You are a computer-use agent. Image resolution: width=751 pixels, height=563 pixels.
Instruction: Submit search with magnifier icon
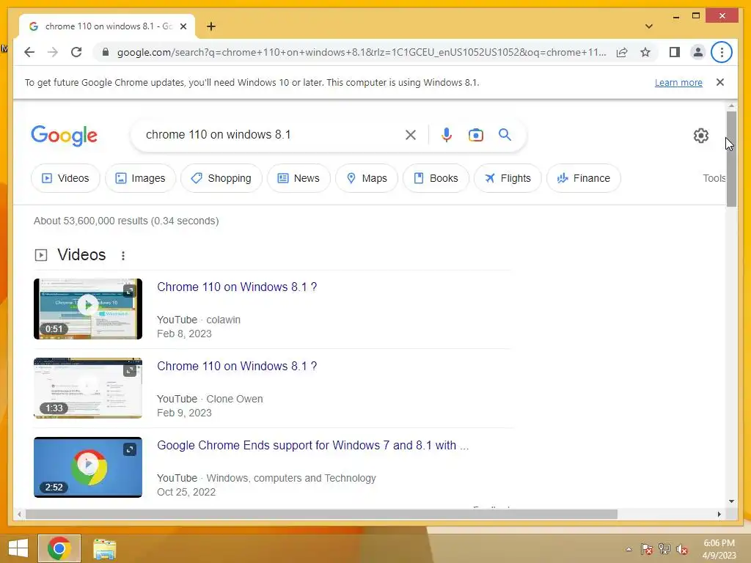point(505,135)
